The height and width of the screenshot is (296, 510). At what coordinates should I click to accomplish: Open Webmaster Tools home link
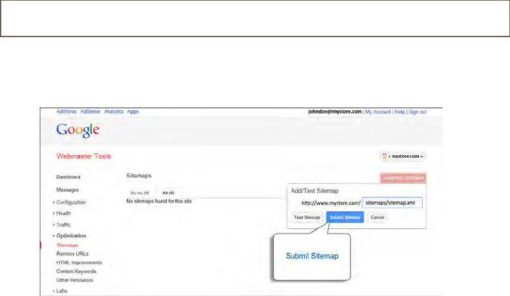click(83, 156)
